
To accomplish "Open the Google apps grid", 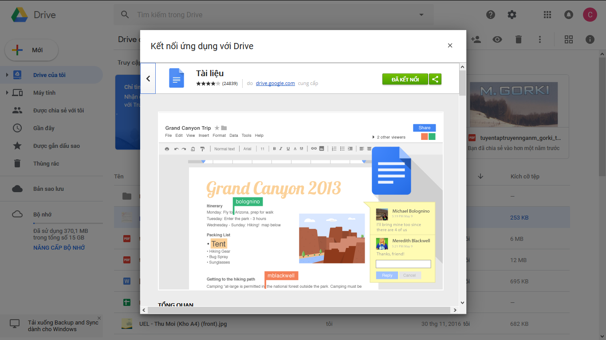I will coord(547,15).
